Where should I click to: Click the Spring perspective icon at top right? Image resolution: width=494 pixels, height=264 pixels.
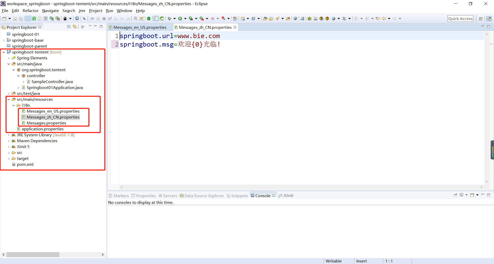pyautogui.click(x=489, y=19)
